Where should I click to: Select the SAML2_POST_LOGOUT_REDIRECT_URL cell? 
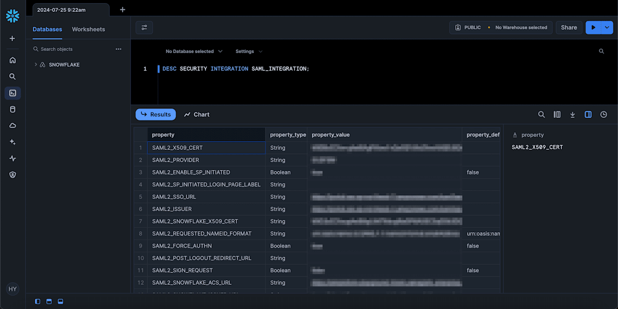(207, 258)
